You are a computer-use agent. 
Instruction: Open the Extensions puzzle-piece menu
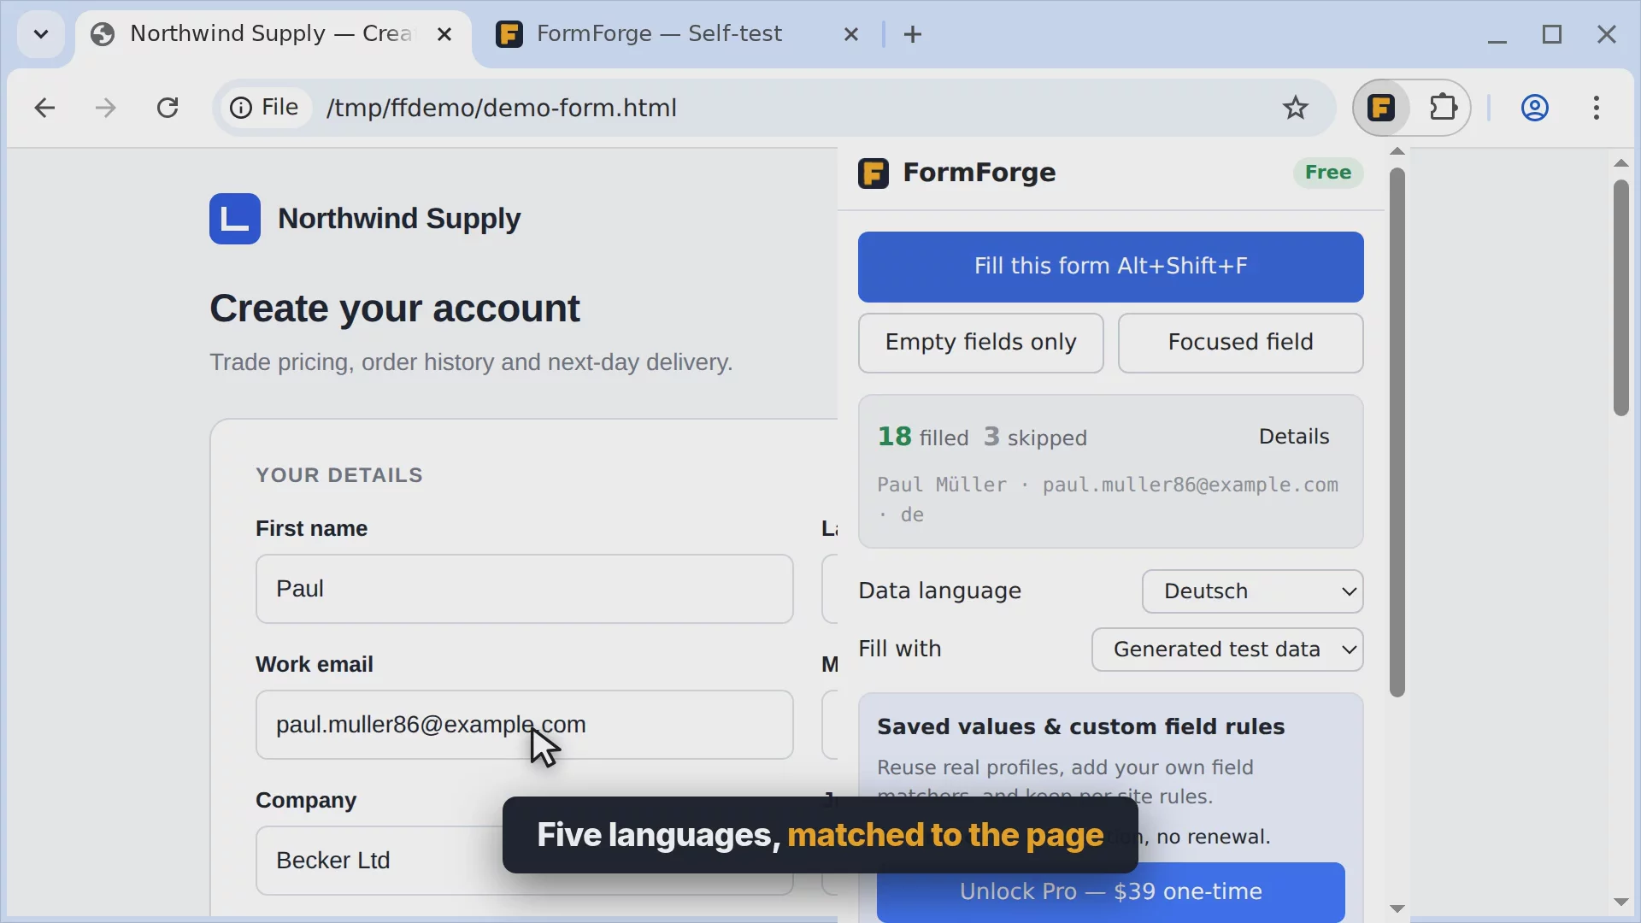point(1443,108)
